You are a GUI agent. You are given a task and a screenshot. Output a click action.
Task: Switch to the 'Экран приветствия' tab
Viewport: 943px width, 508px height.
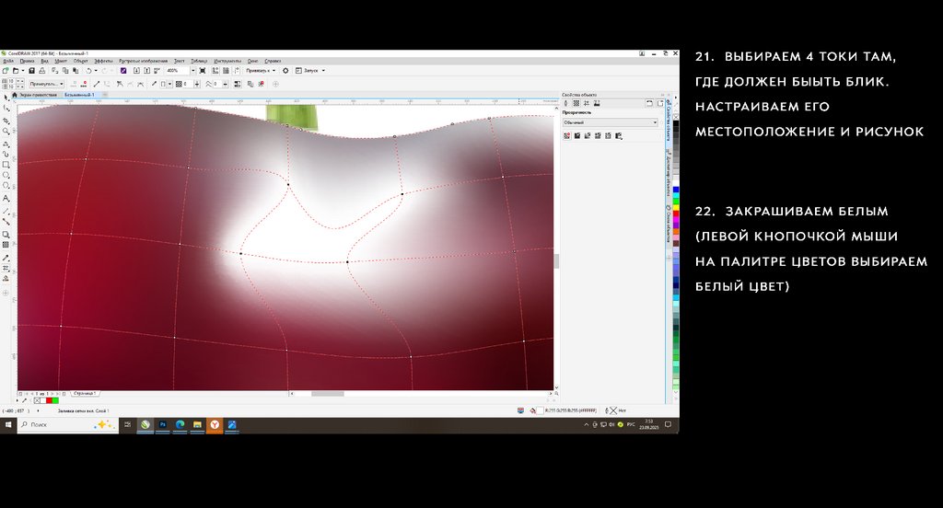(x=39, y=95)
